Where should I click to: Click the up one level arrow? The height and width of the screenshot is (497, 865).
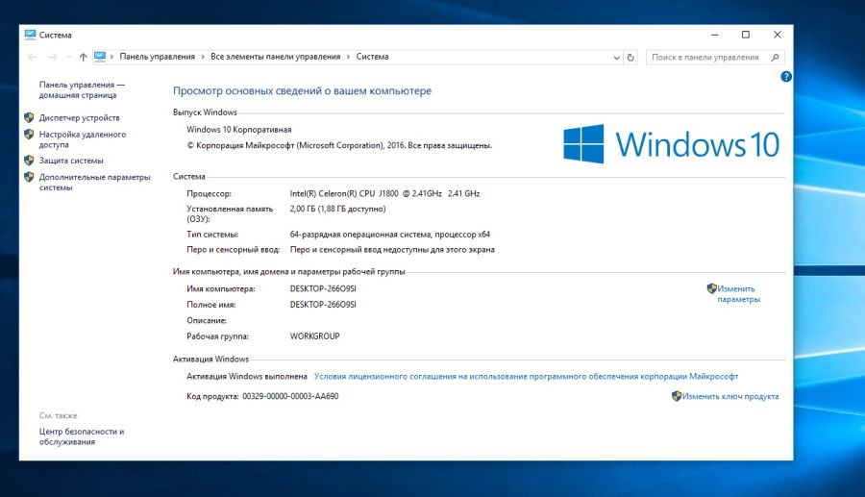[84, 57]
